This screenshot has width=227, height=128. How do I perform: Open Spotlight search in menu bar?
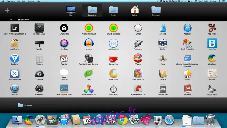click(219, 1)
